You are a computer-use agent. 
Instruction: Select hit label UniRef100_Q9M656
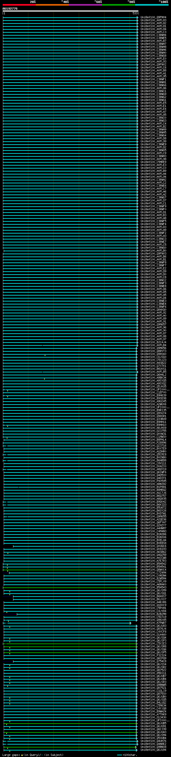click(x=153, y=348)
